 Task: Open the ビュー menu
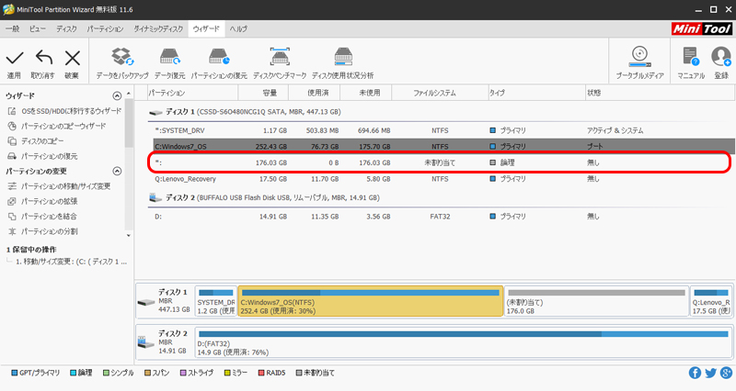38,29
